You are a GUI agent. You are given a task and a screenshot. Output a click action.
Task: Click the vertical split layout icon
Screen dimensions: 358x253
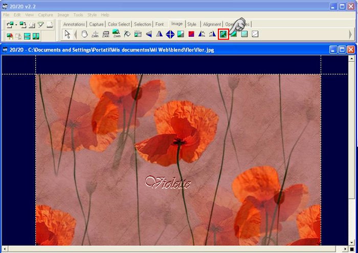coord(36,36)
